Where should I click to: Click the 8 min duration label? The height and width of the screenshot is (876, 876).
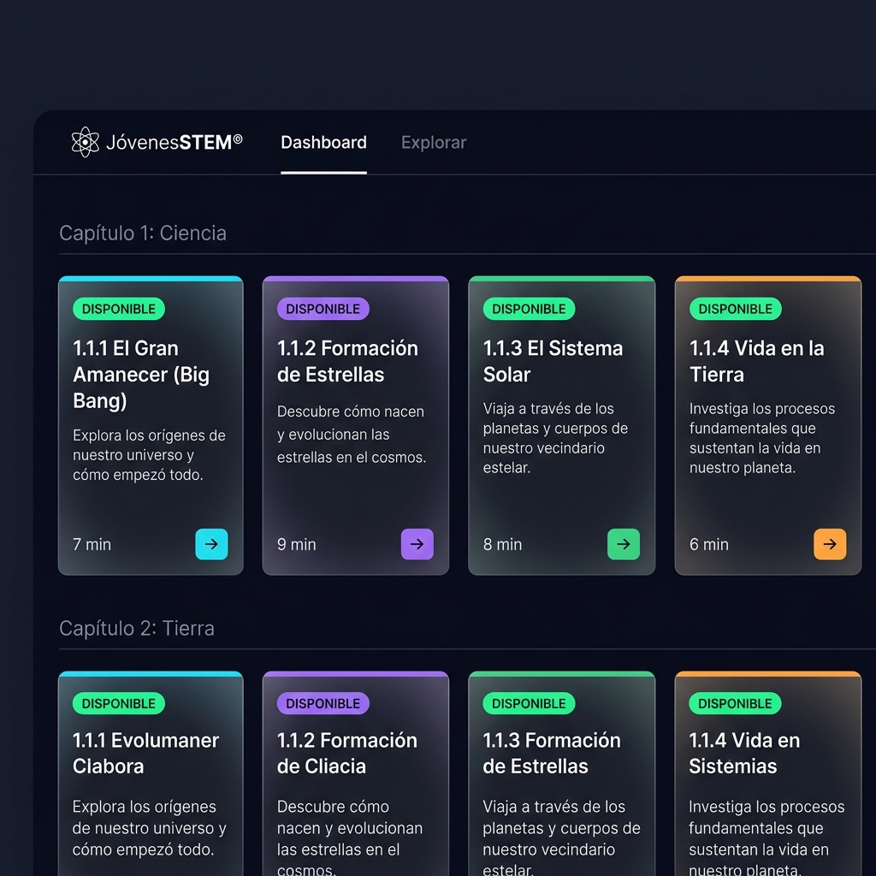pyautogui.click(x=502, y=544)
